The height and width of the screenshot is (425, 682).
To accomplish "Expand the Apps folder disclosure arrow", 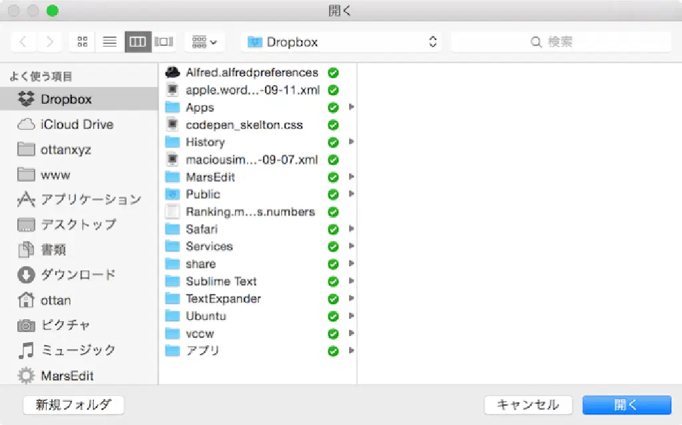I will [x=351, y=107].
